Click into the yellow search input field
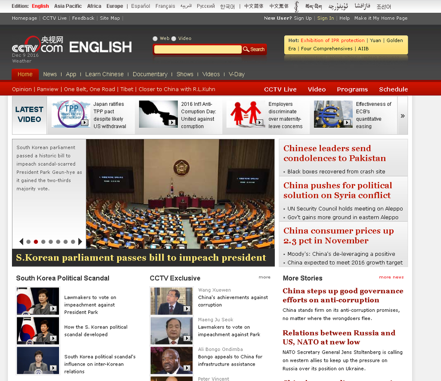 point(198,49)
